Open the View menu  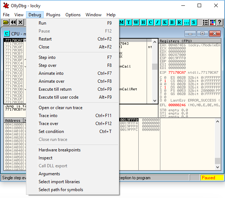pyautogui.click(x=19, y=15)
